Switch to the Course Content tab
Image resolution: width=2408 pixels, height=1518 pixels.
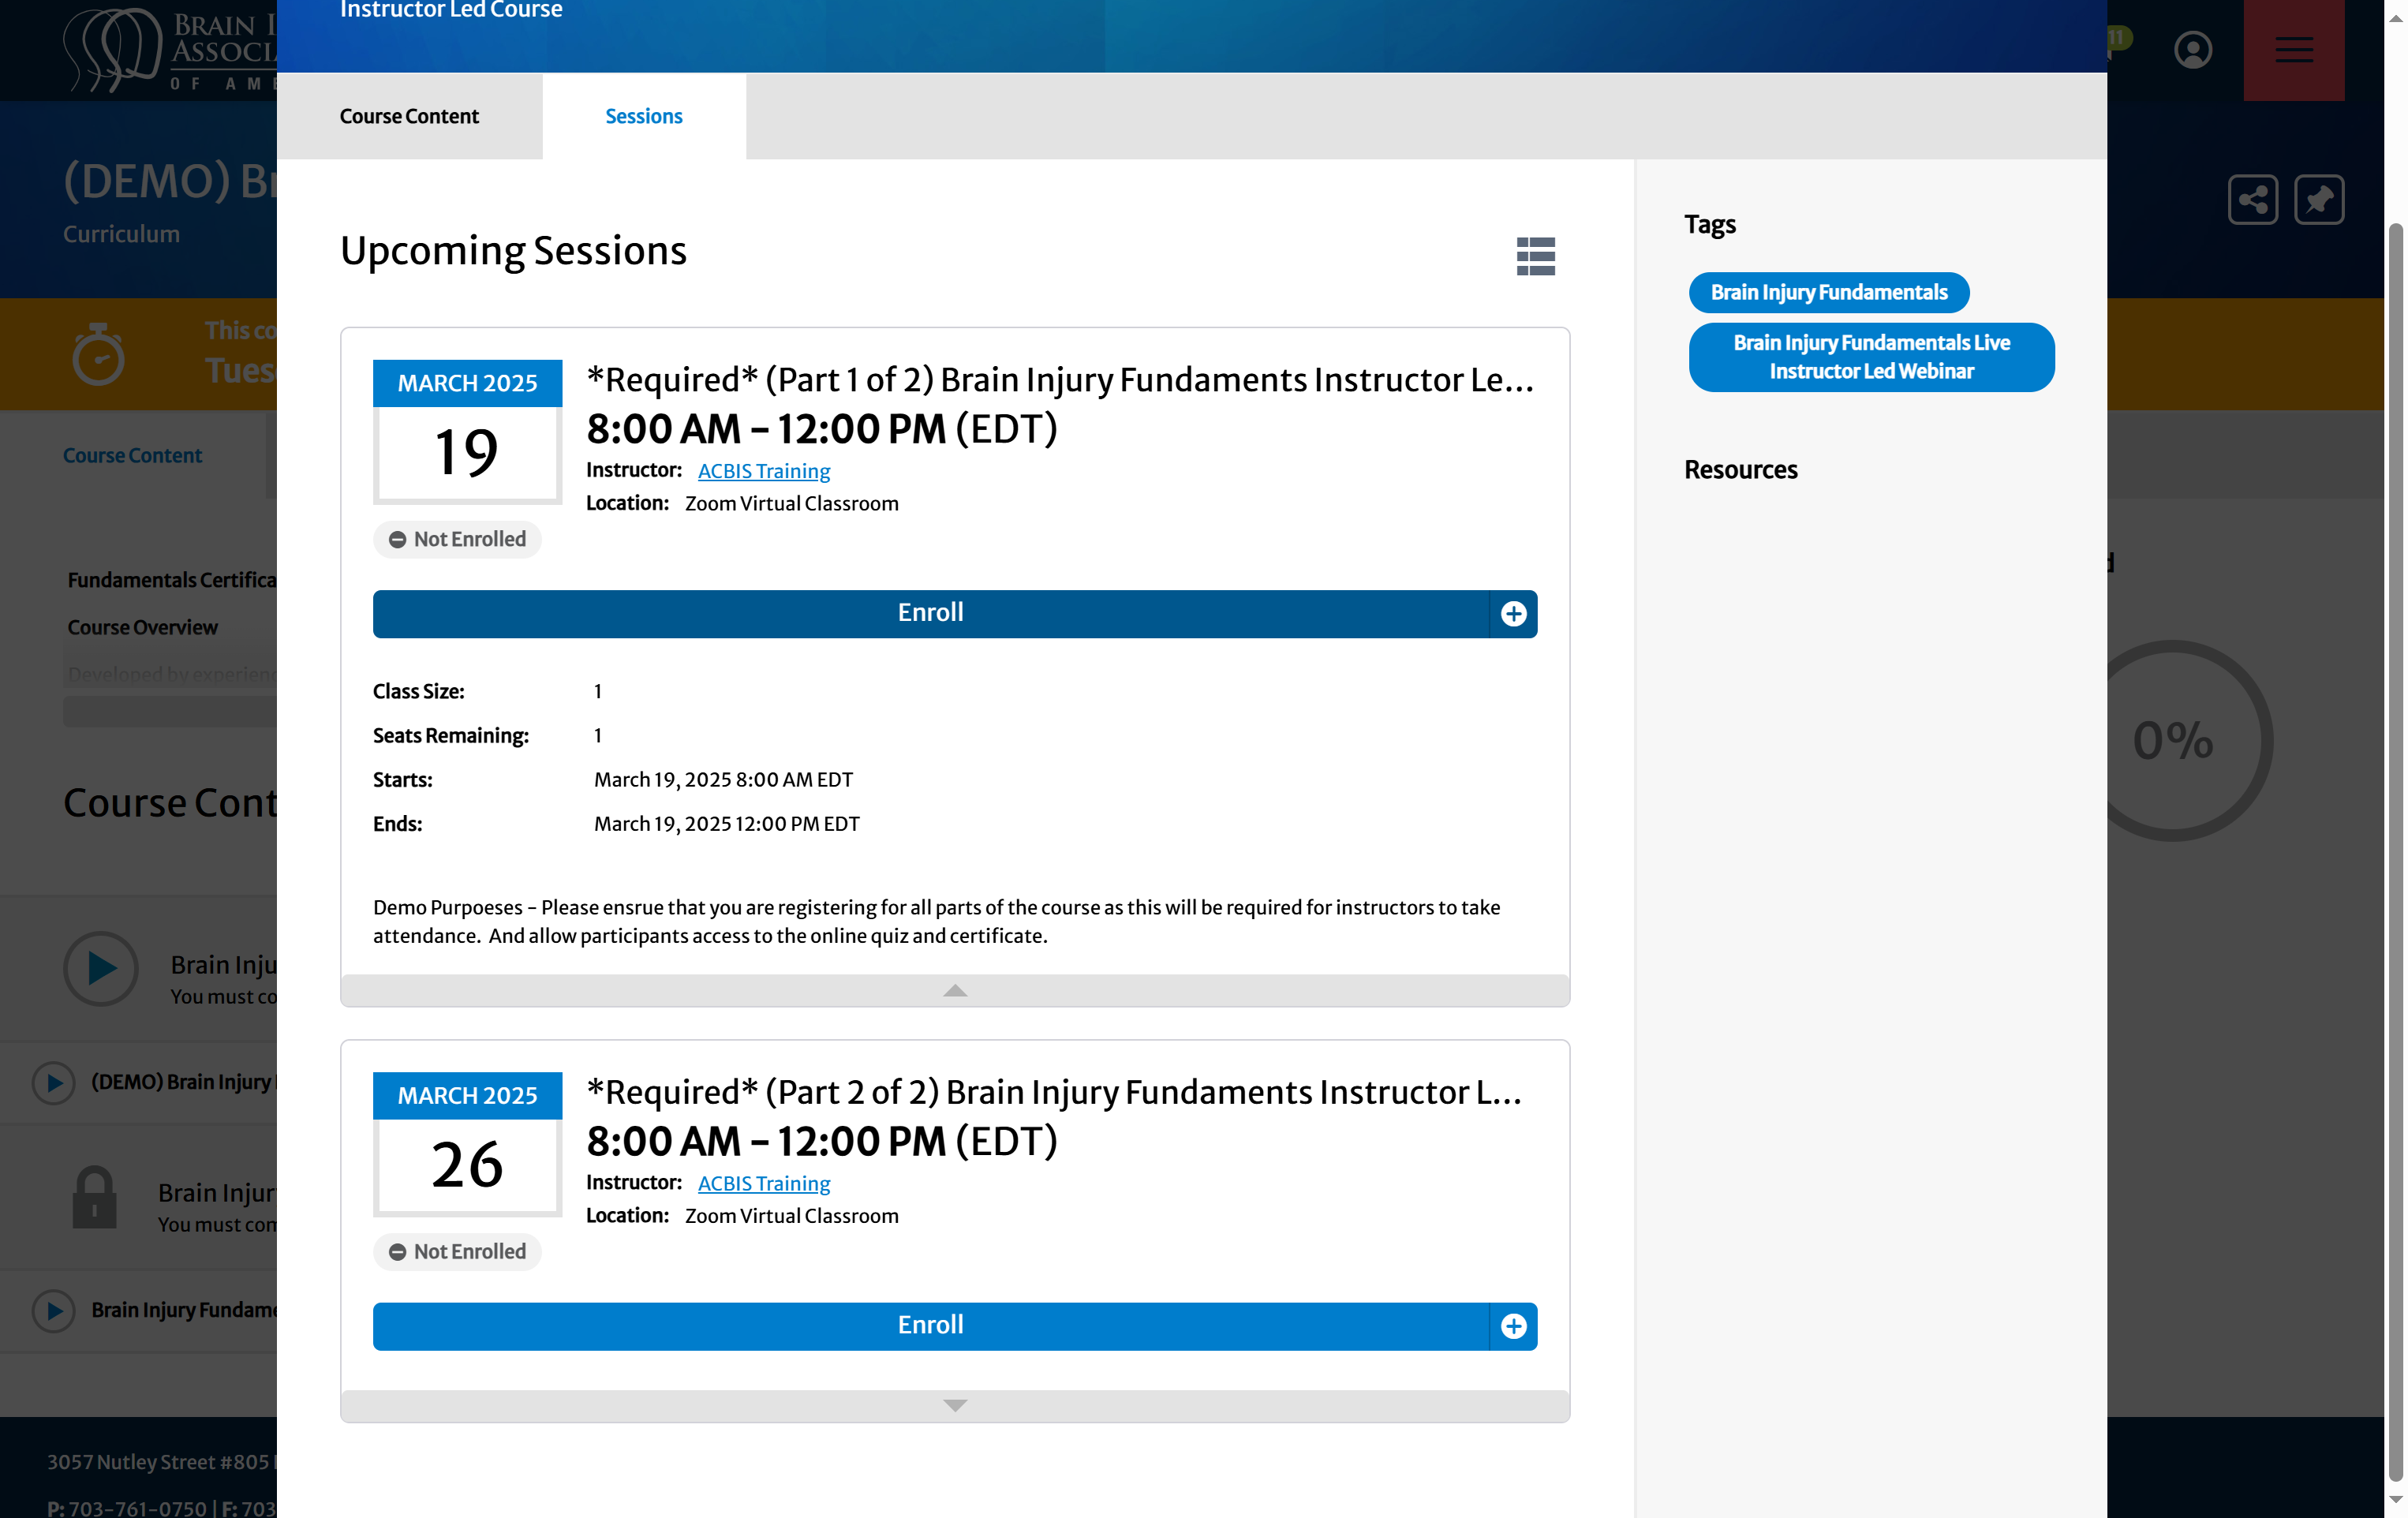[x=409, y=116]
